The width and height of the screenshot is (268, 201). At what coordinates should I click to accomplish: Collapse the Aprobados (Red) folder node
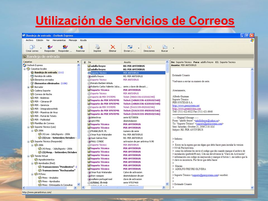point(32,163)
